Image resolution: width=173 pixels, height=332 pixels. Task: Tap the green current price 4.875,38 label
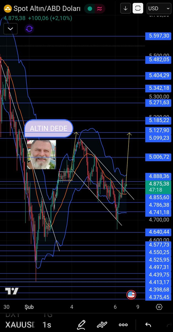tap(159, 187)
